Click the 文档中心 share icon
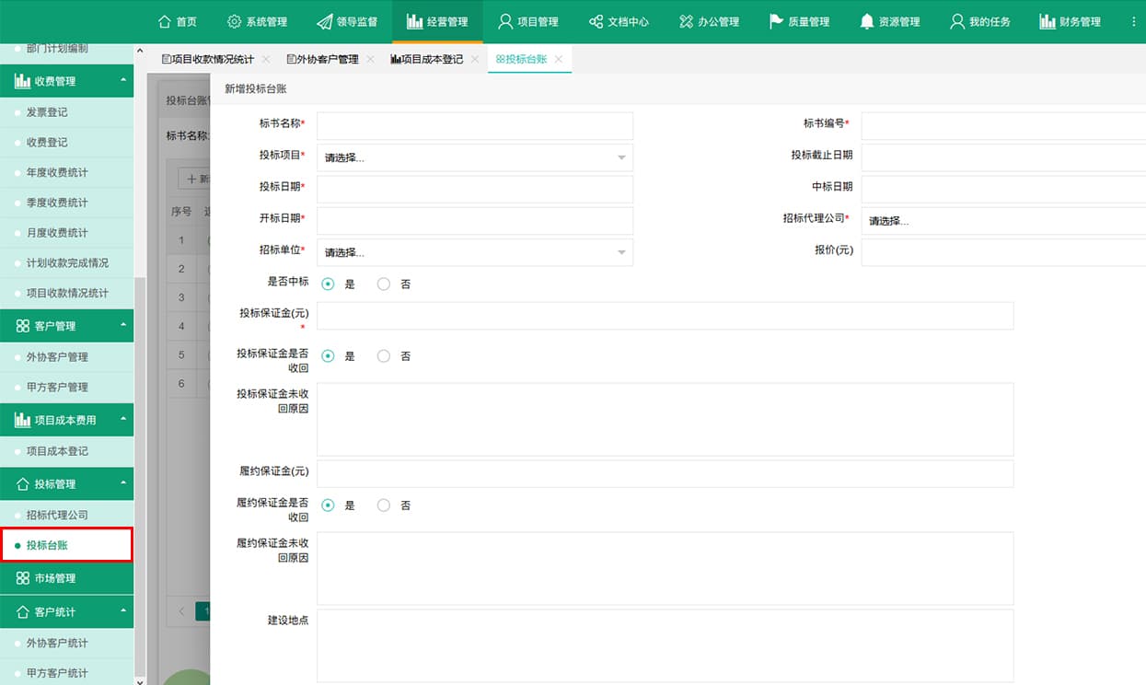Image resolution: width=1146 pixels, height=685 pixels. pos(596,21)
